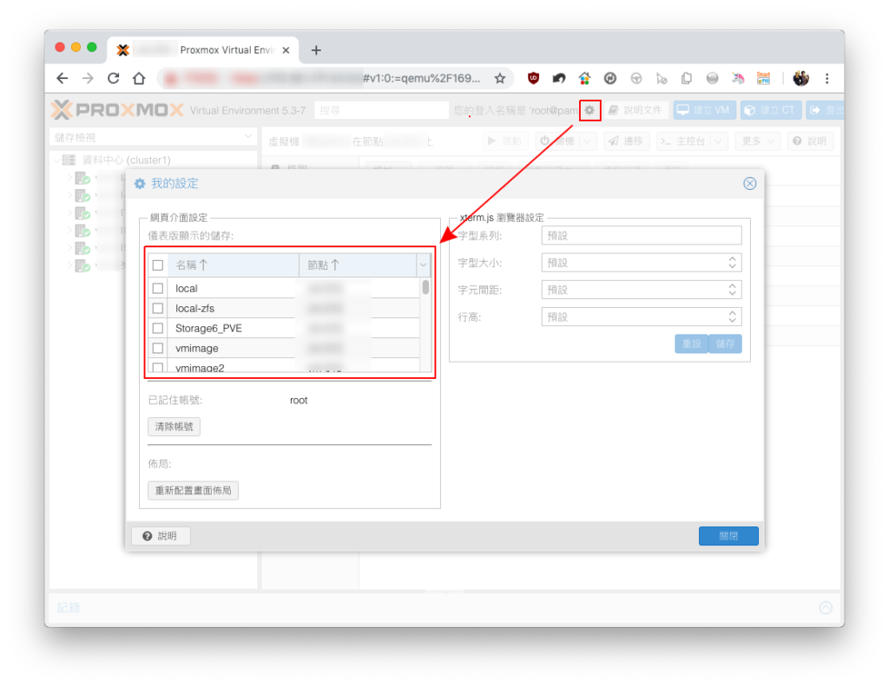This screenshot has width=889, height=686.
Task: Open the column menu arrow in storage grid header
Action: 423,265
